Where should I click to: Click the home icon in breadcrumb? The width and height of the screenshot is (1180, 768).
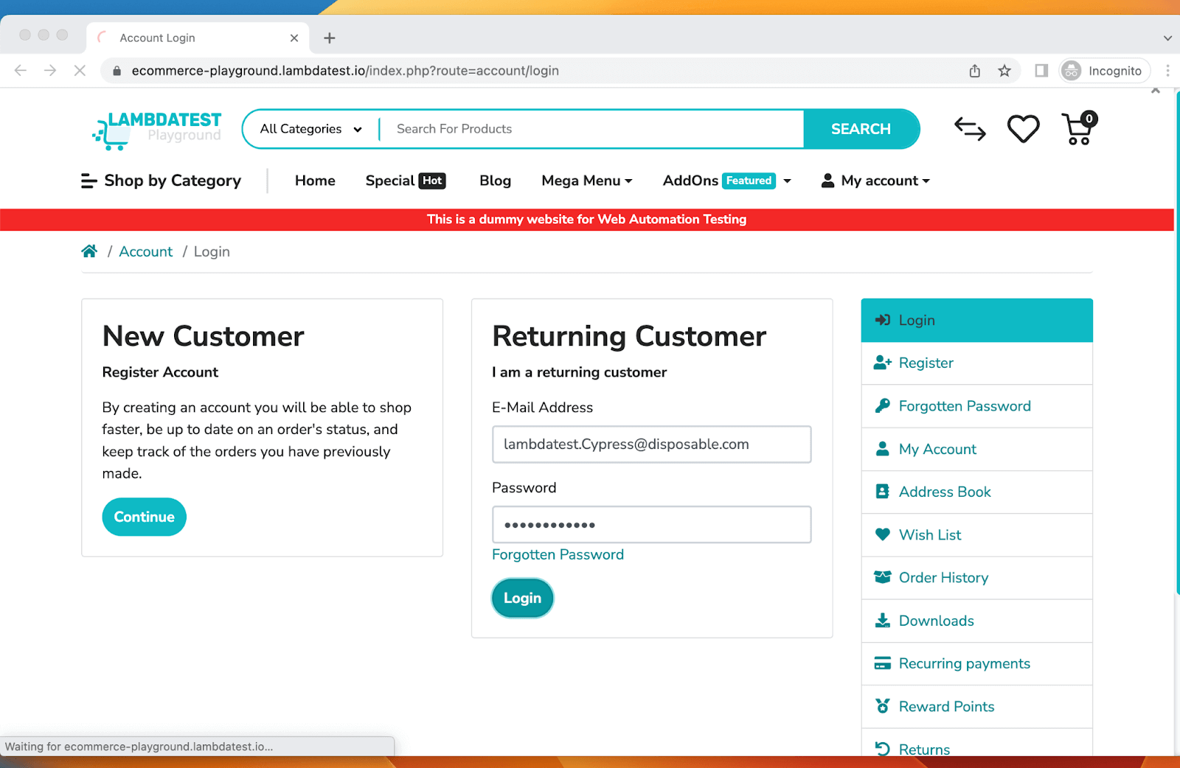pyautogui.click(x=89, y=251)
